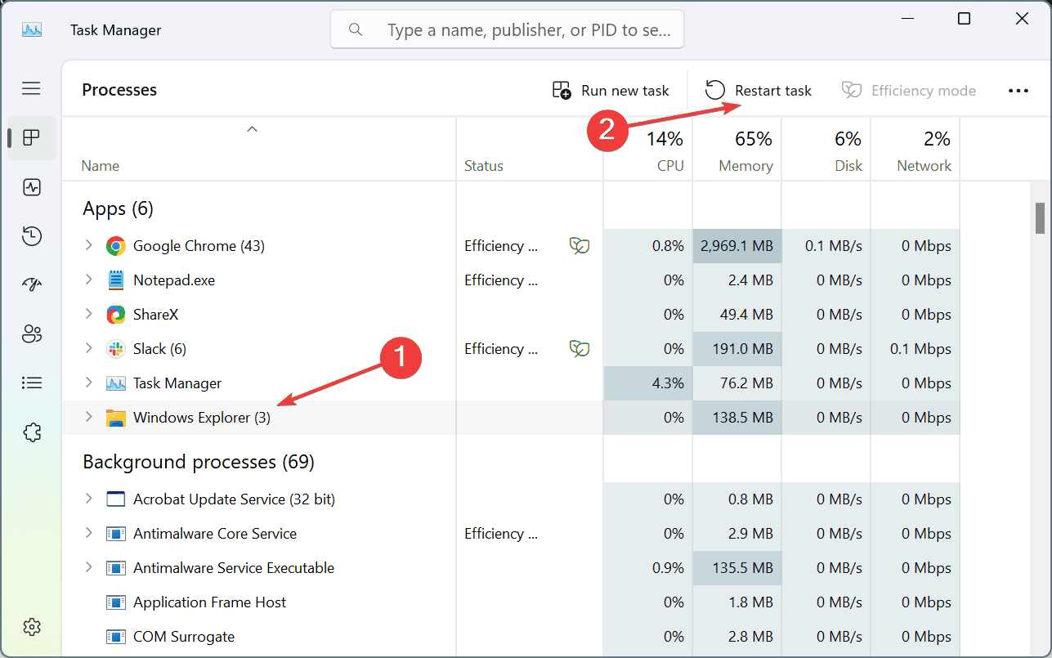Sort processes by Status column
The image size is (1052, 658).
[530, 149]
